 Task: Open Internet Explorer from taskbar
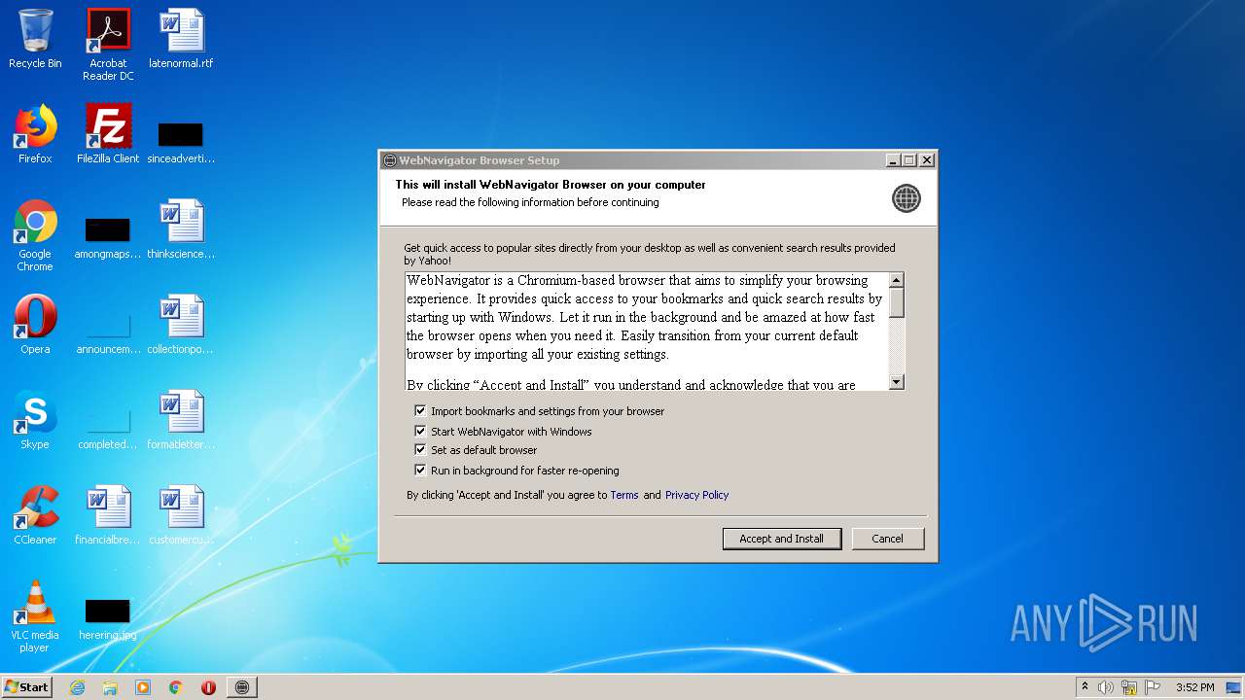click(77, 687)
